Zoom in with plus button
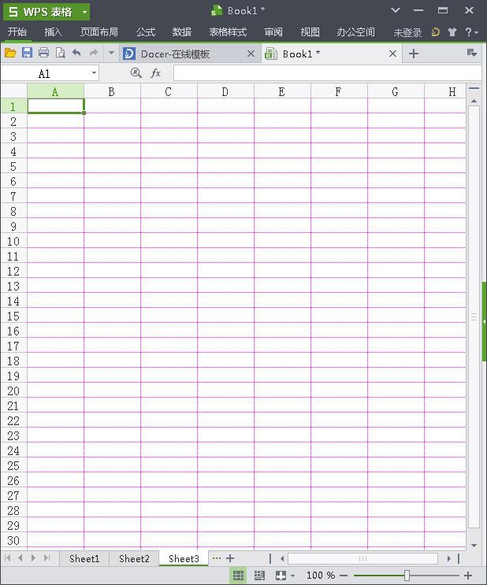 coord(467,576)
